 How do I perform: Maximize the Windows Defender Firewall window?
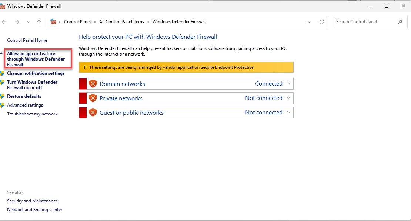tap(386, 6)
